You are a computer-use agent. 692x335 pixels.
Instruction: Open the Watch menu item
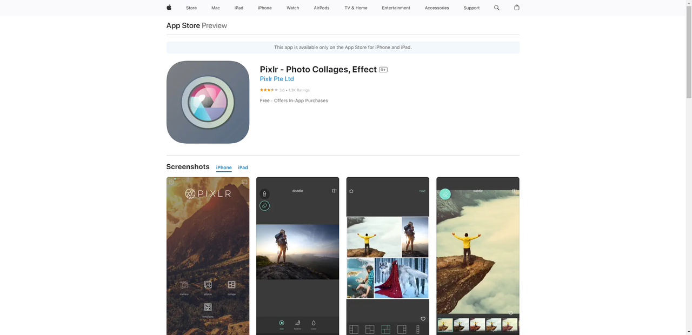tap(293, 8)
